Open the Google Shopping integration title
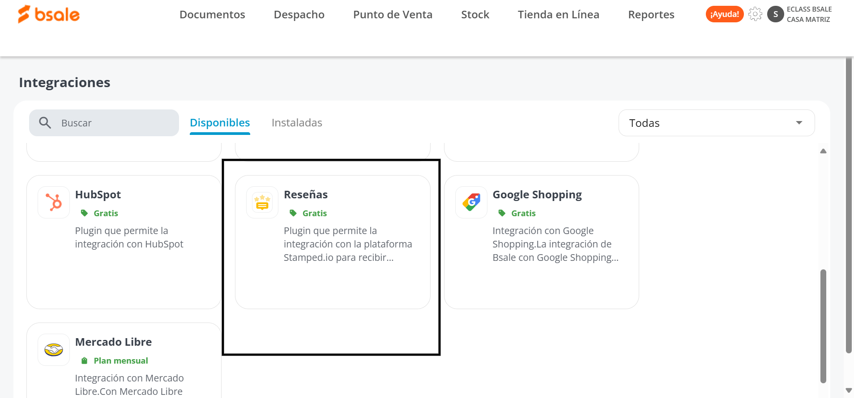The image size is (854, 398). [537, 195]
